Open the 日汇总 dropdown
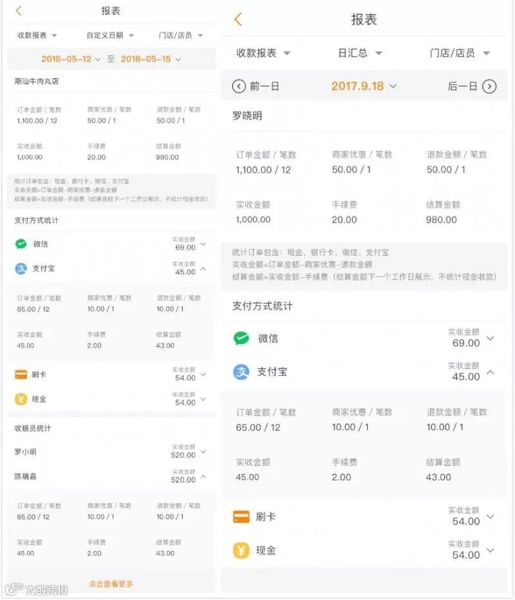Viewport: 515px width, 600px height. pyautogui.click(x=360, y=53)
